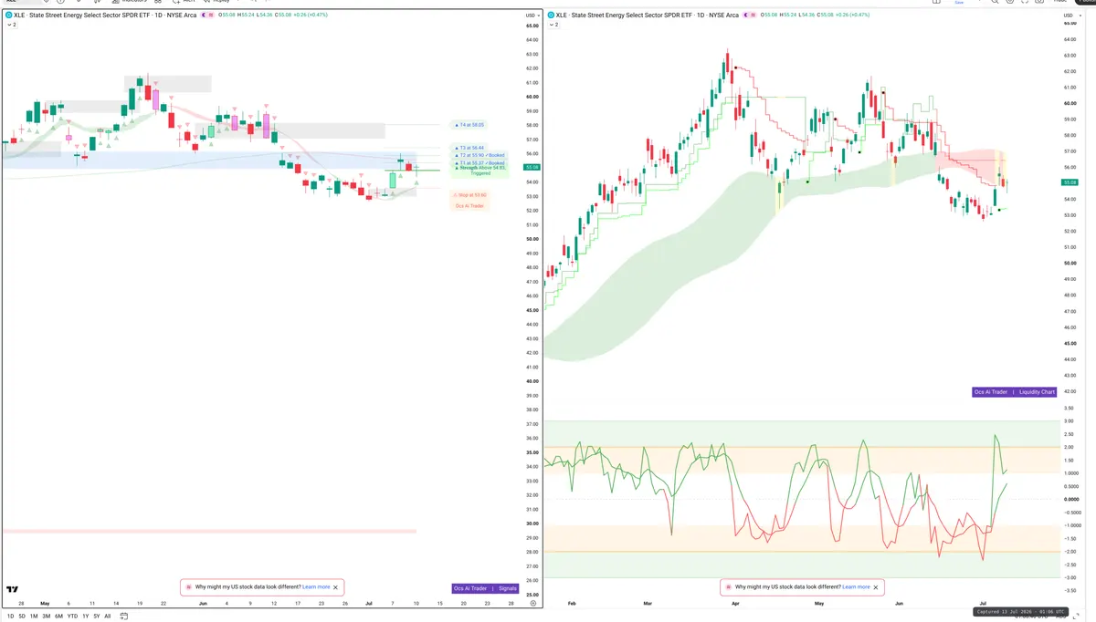This screenshot has width=1096, height=622.
Task: Select 1M time range
Action: [34, 617]
